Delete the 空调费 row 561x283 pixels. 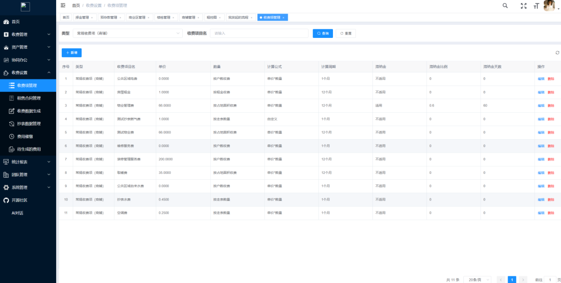point(551,213)
